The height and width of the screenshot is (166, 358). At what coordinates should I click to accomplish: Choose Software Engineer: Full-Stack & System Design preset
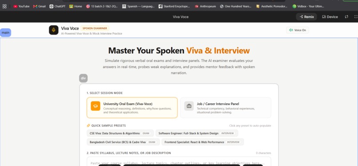point(197,133)
